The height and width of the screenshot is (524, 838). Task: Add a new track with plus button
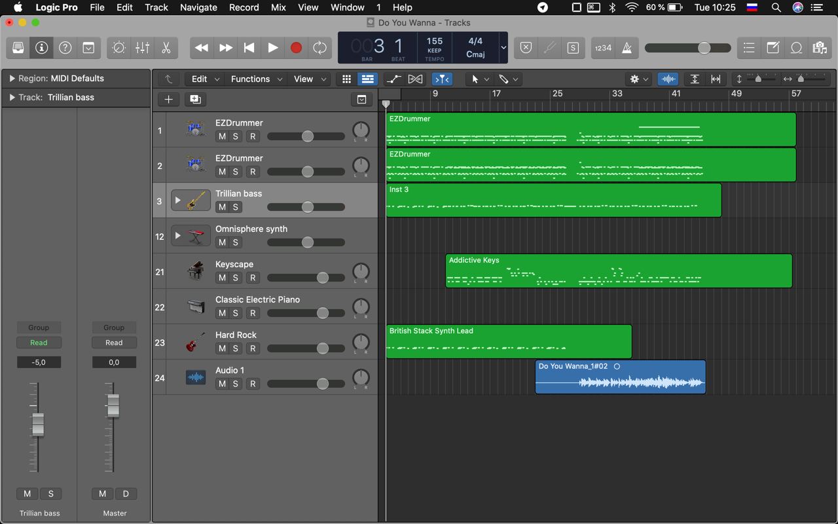pos(168,100)
